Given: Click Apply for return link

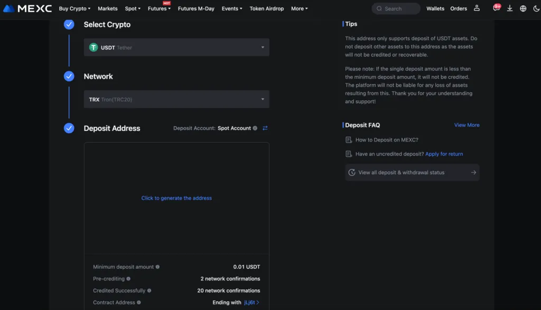Looking at the screenshot, I should [x=444, y=154].
